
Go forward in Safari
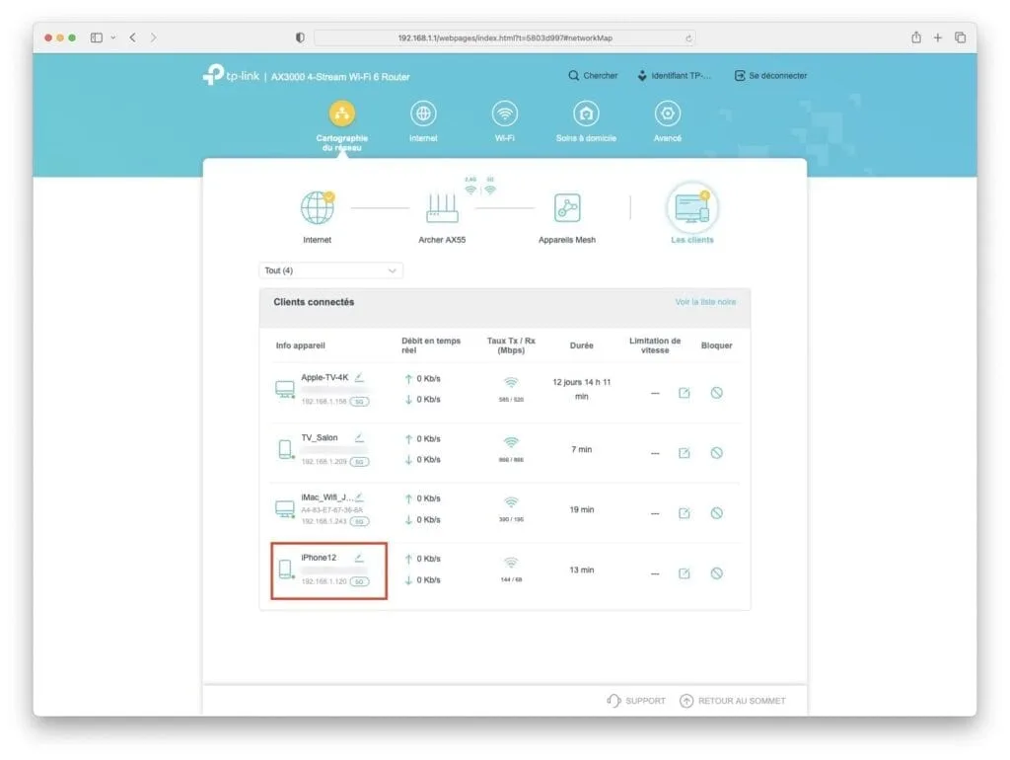153,38
